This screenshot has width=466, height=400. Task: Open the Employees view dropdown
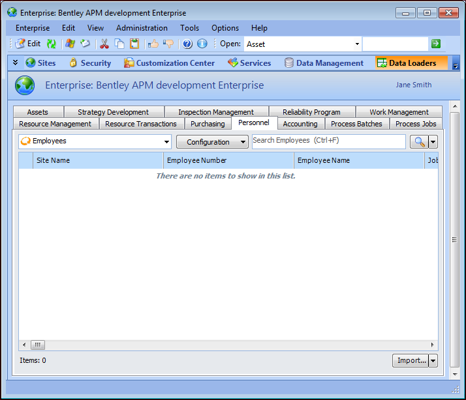(166, 142)
